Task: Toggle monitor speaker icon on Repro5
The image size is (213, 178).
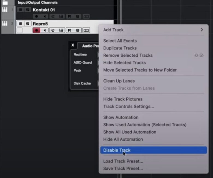Action: tap(44, 30)
